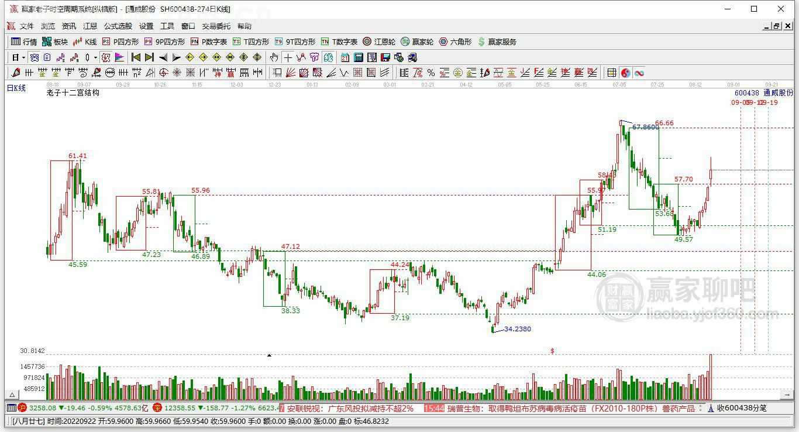799x432 pixels.
Task: Toggle the red-blue yin-yang icon
Action: 626,73
